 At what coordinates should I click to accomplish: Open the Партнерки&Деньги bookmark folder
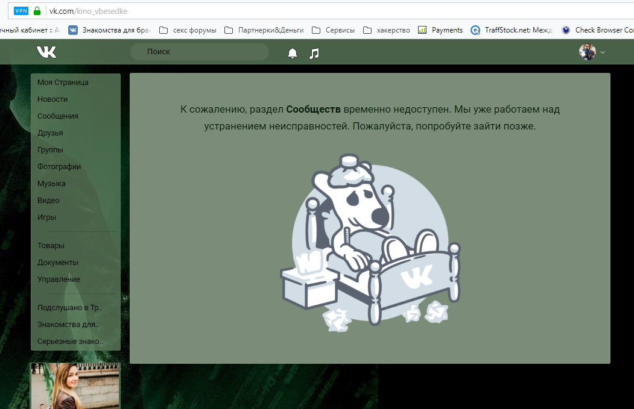(x=264, y=30)
